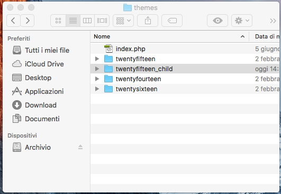This screenshot has height=194, width=281.
Task: Select the index.php file
Action: click(x=131, y=49)
